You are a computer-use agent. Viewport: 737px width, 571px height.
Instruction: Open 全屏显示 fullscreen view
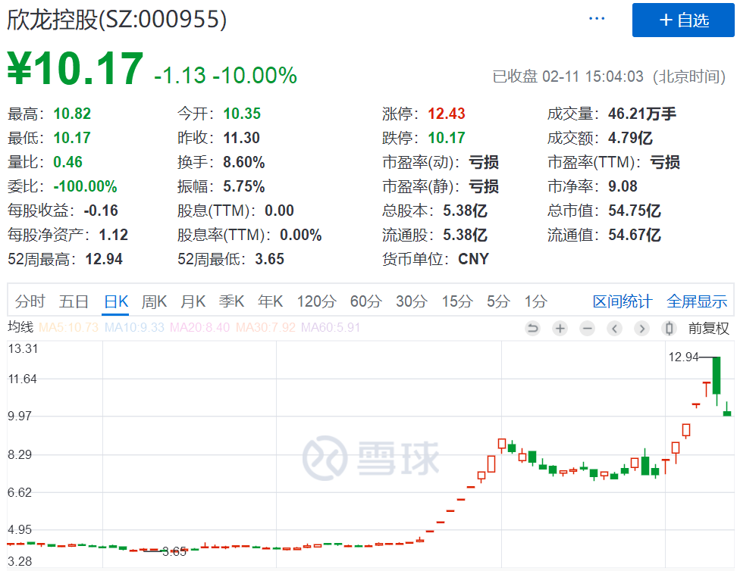click(x=697, y=301)
